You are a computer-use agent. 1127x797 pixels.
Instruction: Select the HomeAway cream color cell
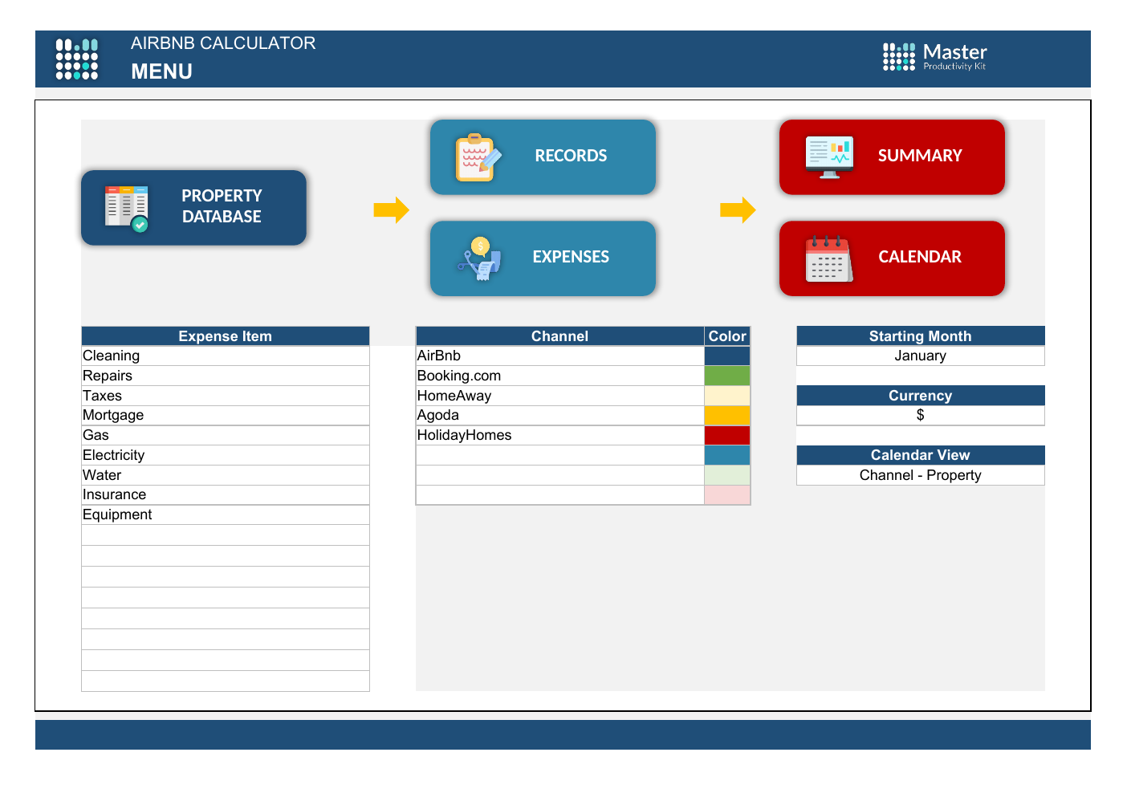click(x=727, y=396)
